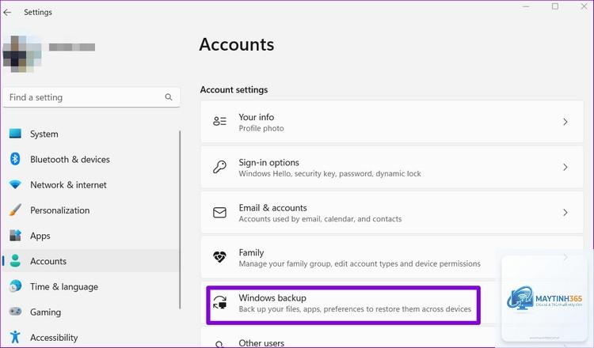This screenshot has height=348, width=594.
Task: Click the sidebar vertical scrollbar
Action: [x=180, y=219]
